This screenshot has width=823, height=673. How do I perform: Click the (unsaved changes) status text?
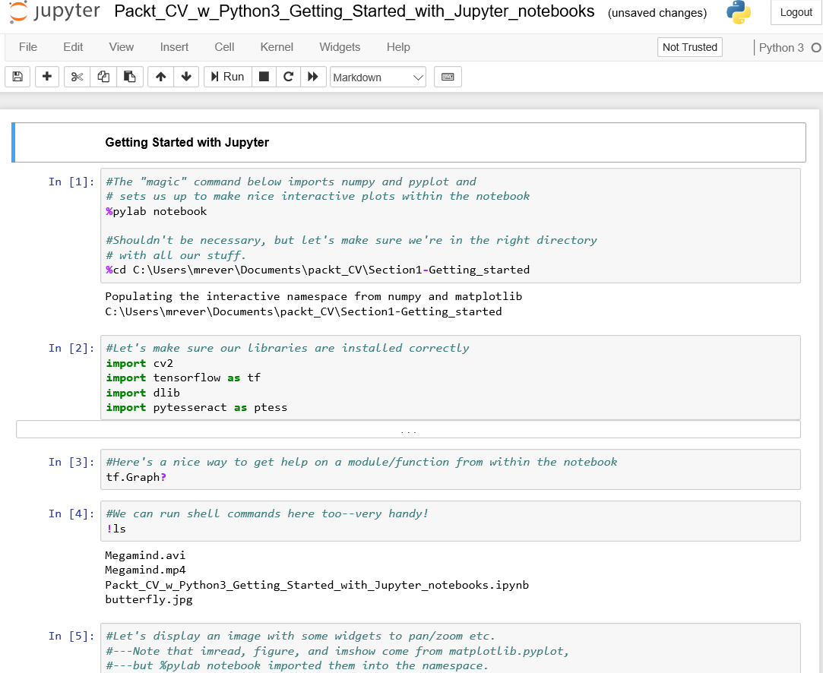[x=657, y=13]
